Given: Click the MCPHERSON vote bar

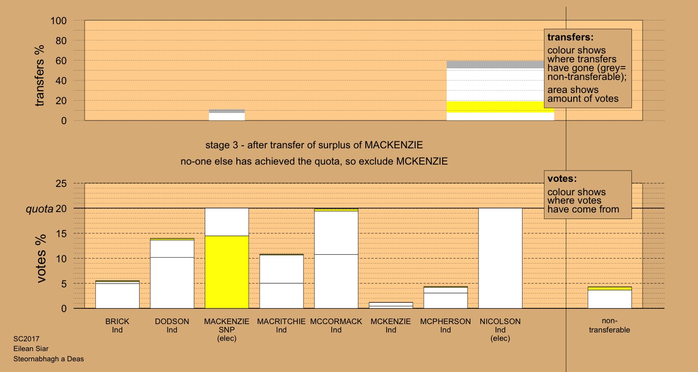Looking at the screenshot, I should 446,297.
